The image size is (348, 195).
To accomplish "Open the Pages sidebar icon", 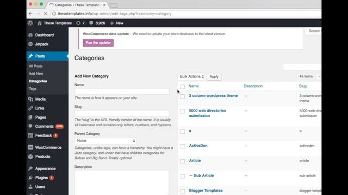I will point(30,117).
